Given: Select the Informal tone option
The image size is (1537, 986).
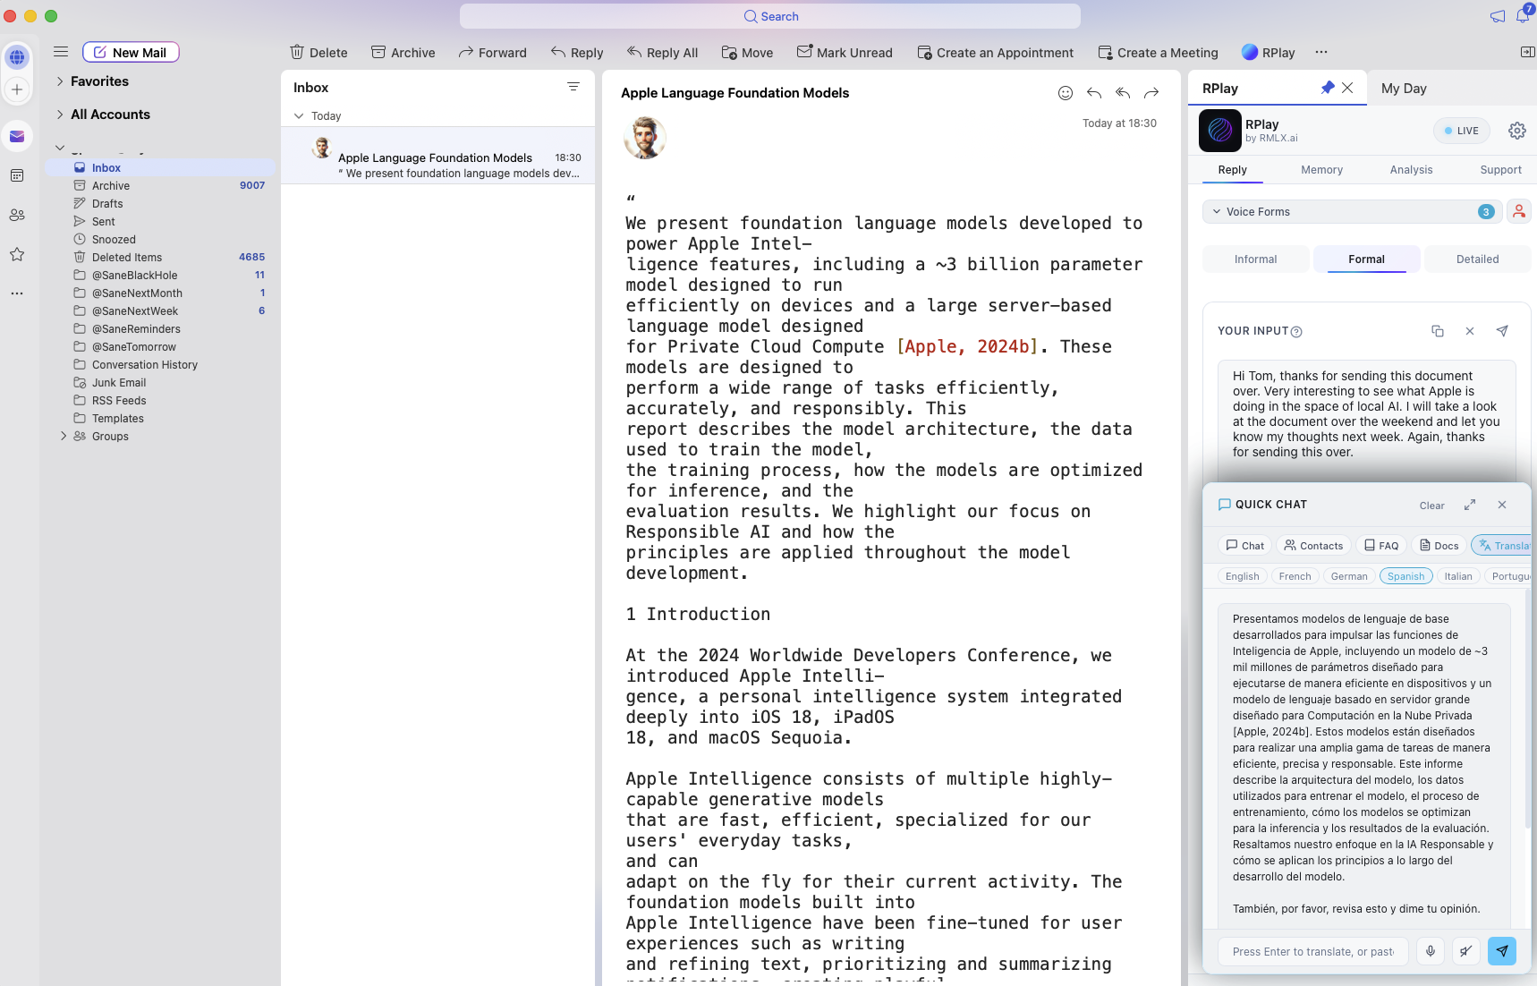Looking at the screenshot, I should point(1255,259).
